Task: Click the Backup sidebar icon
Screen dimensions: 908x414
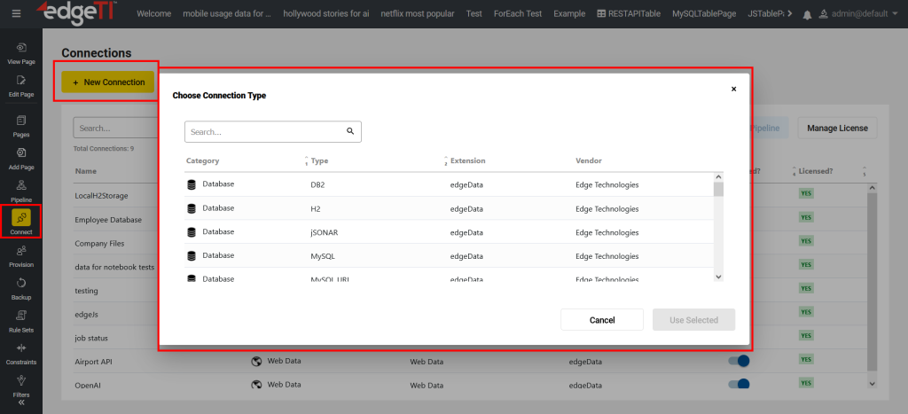Action: (21, 287)
